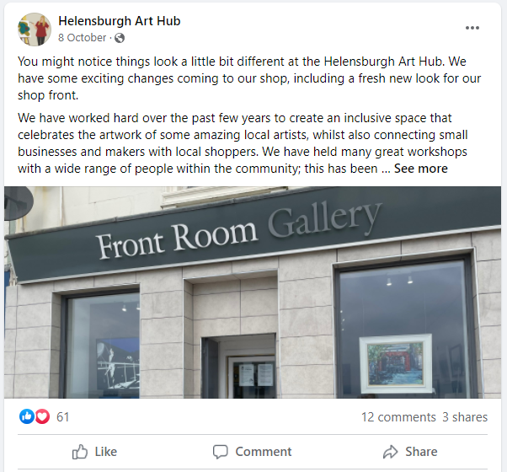Click the blue thumbs-up reaction icon
The image size is (507, 472).
click(x=26, y=416)
